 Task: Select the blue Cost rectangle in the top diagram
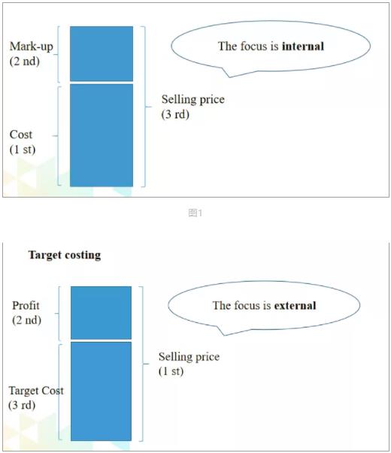click(102, 135)
